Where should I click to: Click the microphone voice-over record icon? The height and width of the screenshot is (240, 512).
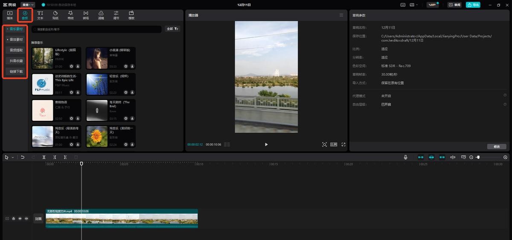[406, 157]
